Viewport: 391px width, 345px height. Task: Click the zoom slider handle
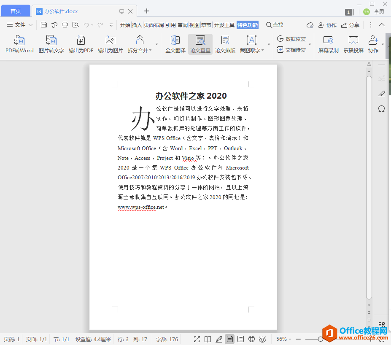[x=321, y=339]
